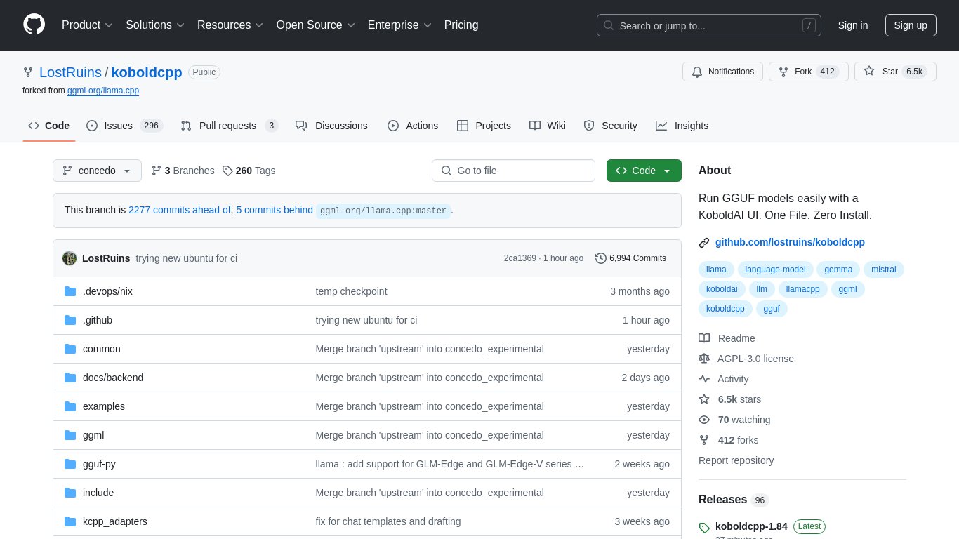Image resolution: width=959 pixels, height=539 pixels.
Task: Open the concedo branch dropdown
Action: [97, 171]
